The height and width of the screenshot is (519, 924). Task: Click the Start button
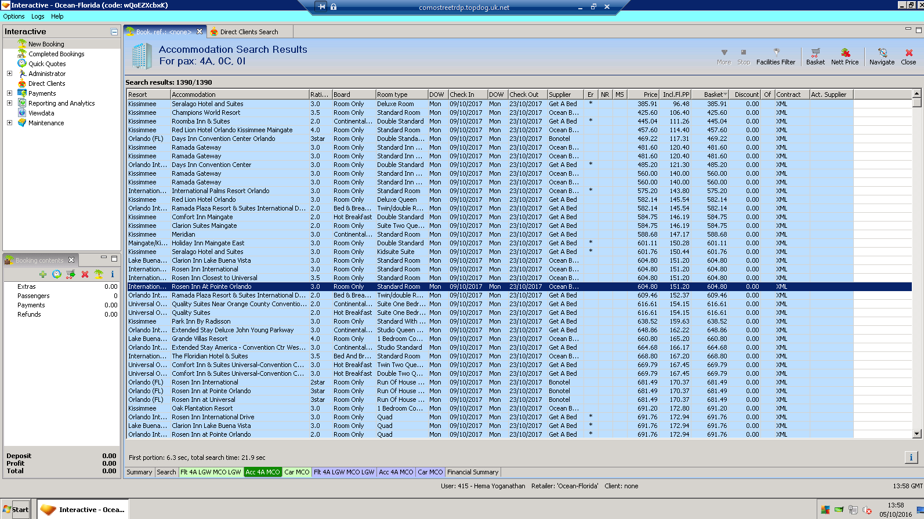click(x=16, y=510)
